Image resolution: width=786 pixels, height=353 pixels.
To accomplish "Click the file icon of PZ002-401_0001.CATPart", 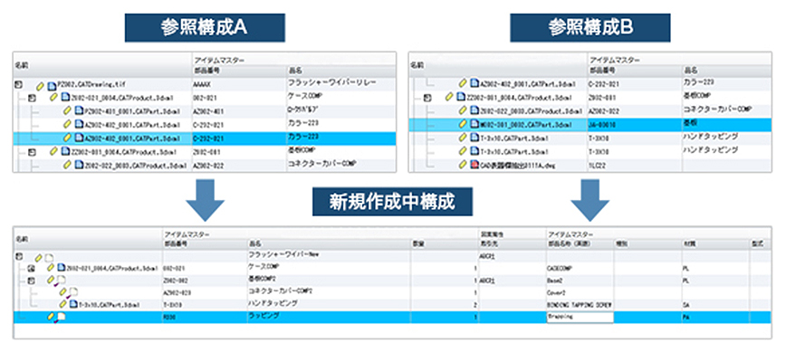I will click(x=78, y=111).
